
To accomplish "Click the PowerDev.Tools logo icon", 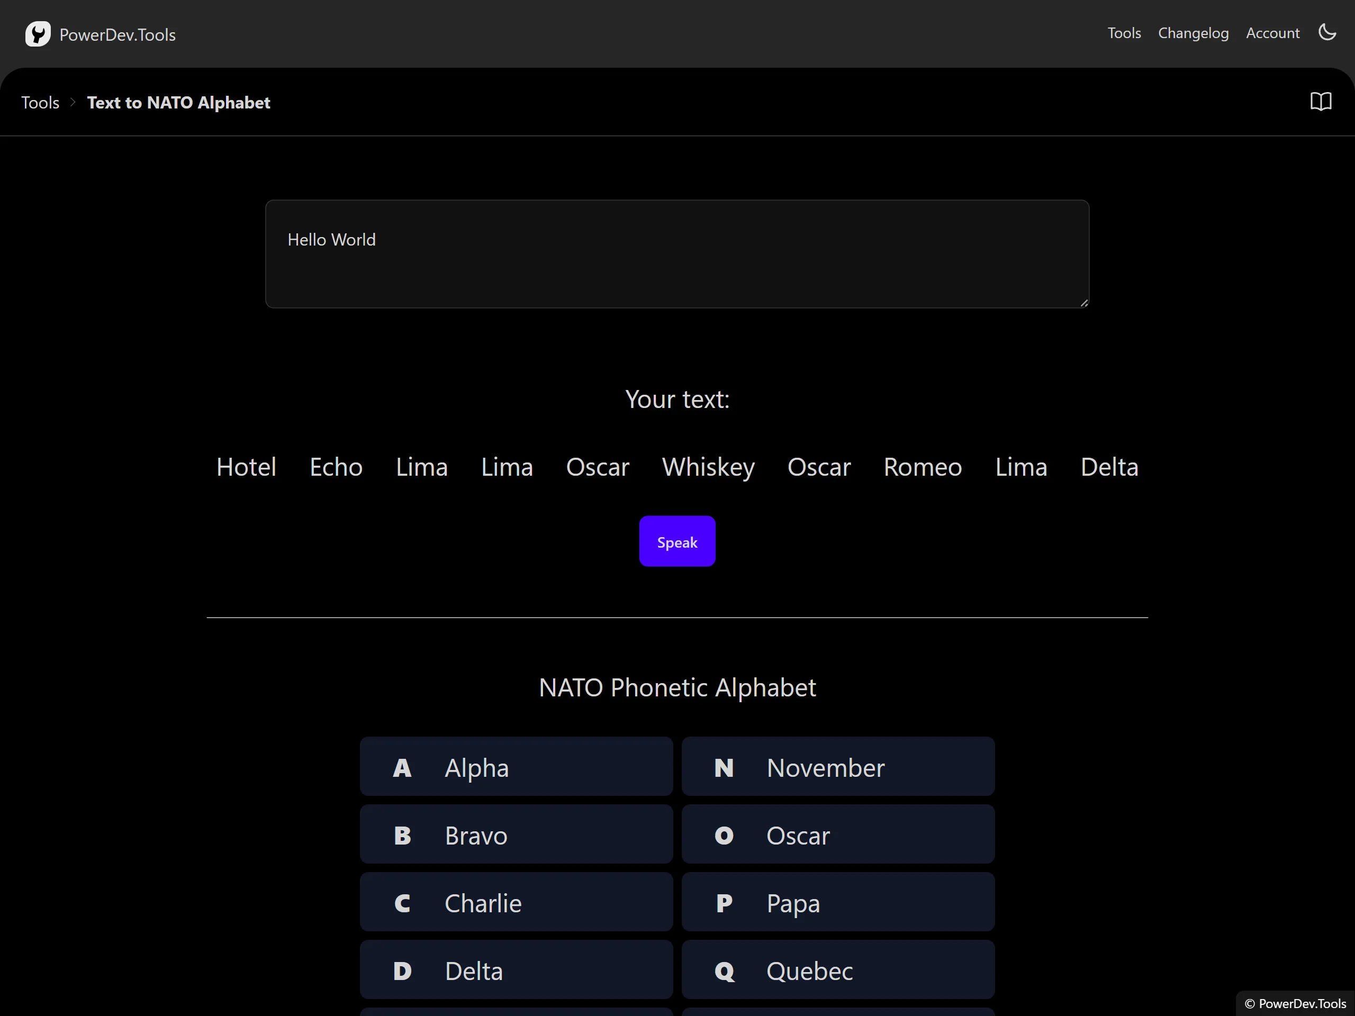I will 38,34.
